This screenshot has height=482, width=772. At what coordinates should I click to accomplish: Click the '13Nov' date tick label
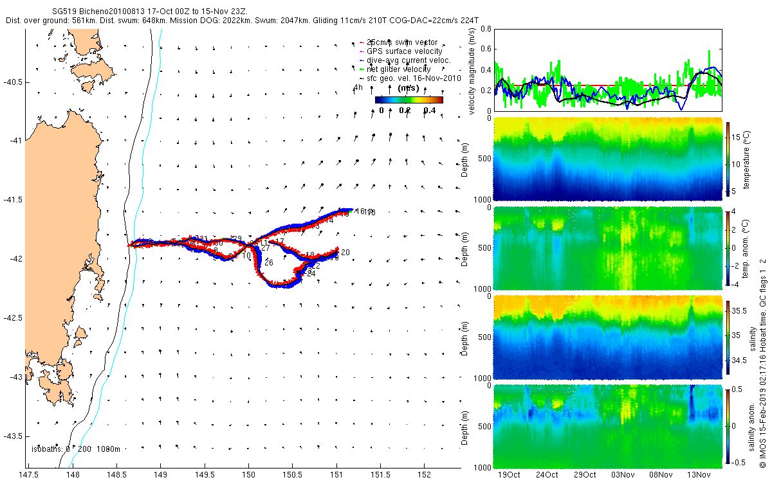(x=699, y=475)
